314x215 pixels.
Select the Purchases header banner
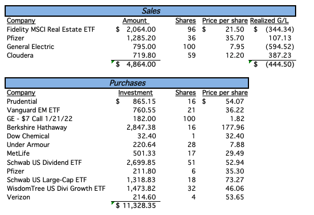pos(127,83)
